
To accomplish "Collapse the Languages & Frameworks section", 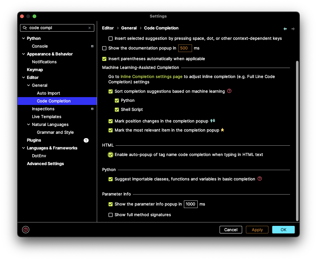I will (23, 148).
